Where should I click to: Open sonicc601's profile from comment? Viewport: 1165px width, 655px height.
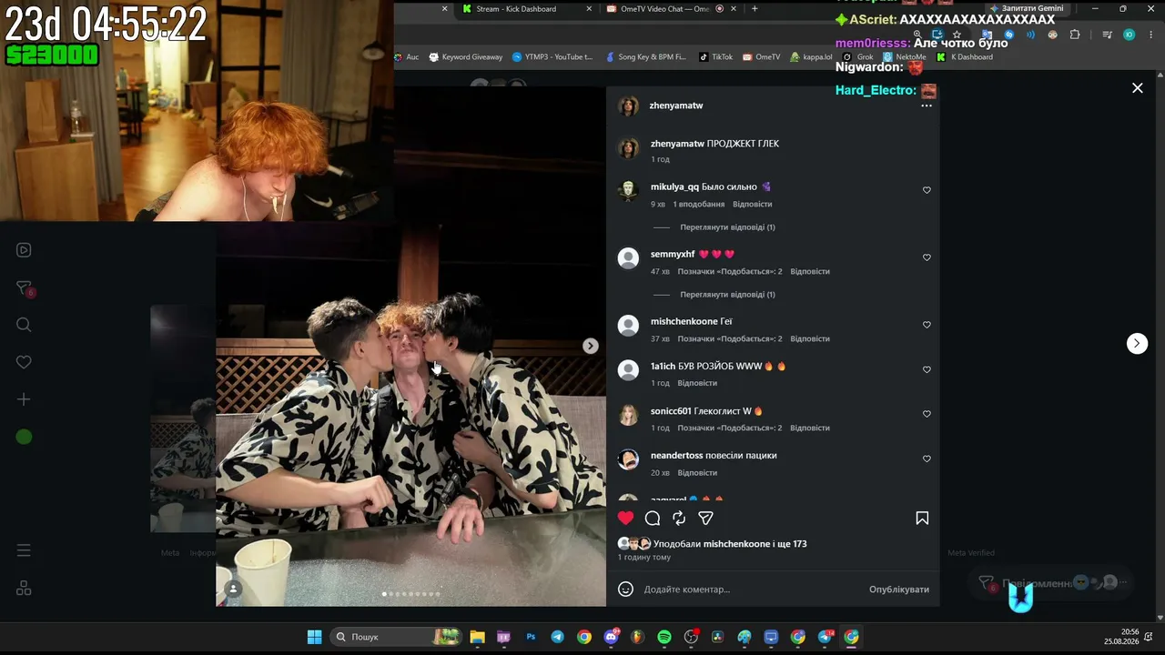tap(671, 411)
